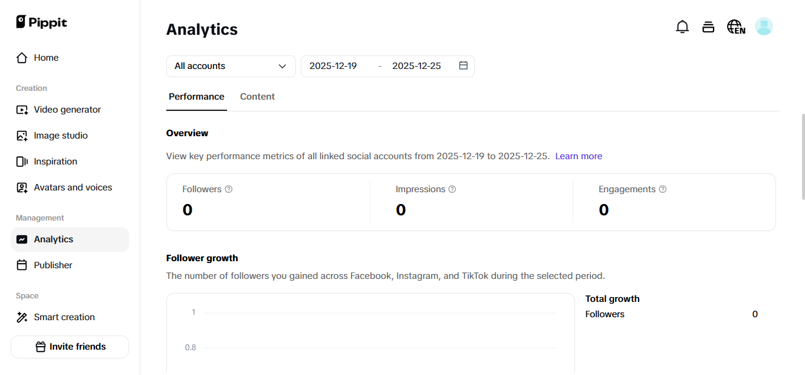Click the Impressions help question mark
Viewport: 805px width, 375px height.
pyautogui.click(x=452, y=189)
